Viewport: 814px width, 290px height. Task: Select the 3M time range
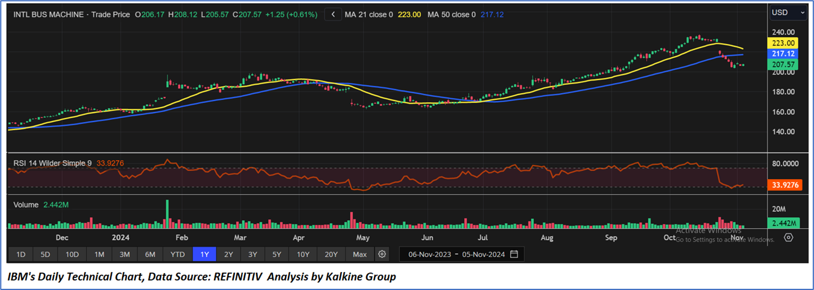(124, 255)
